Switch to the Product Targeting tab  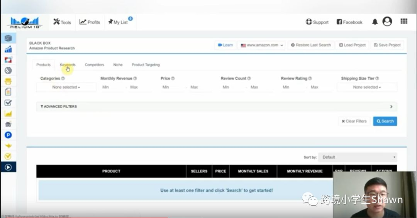(146, 65)
